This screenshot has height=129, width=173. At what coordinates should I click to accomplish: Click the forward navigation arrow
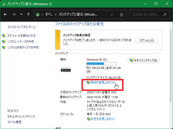14,14
